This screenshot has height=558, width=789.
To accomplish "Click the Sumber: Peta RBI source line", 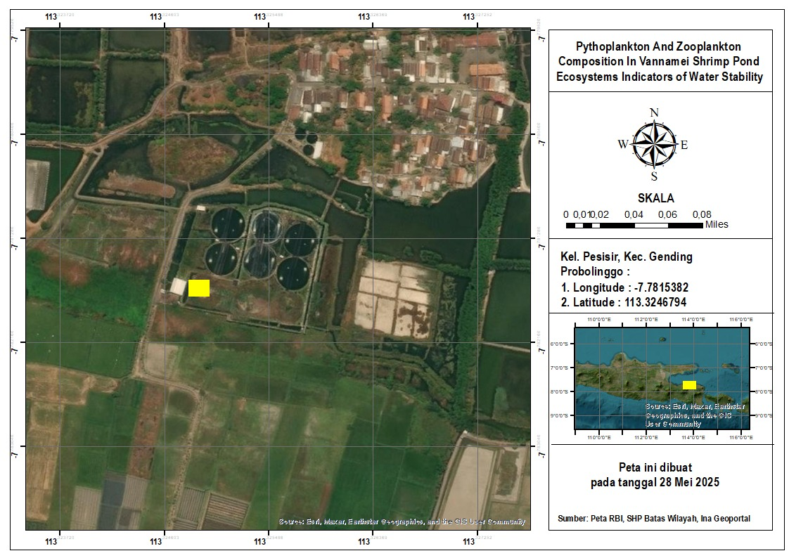I will coord(653,519).
